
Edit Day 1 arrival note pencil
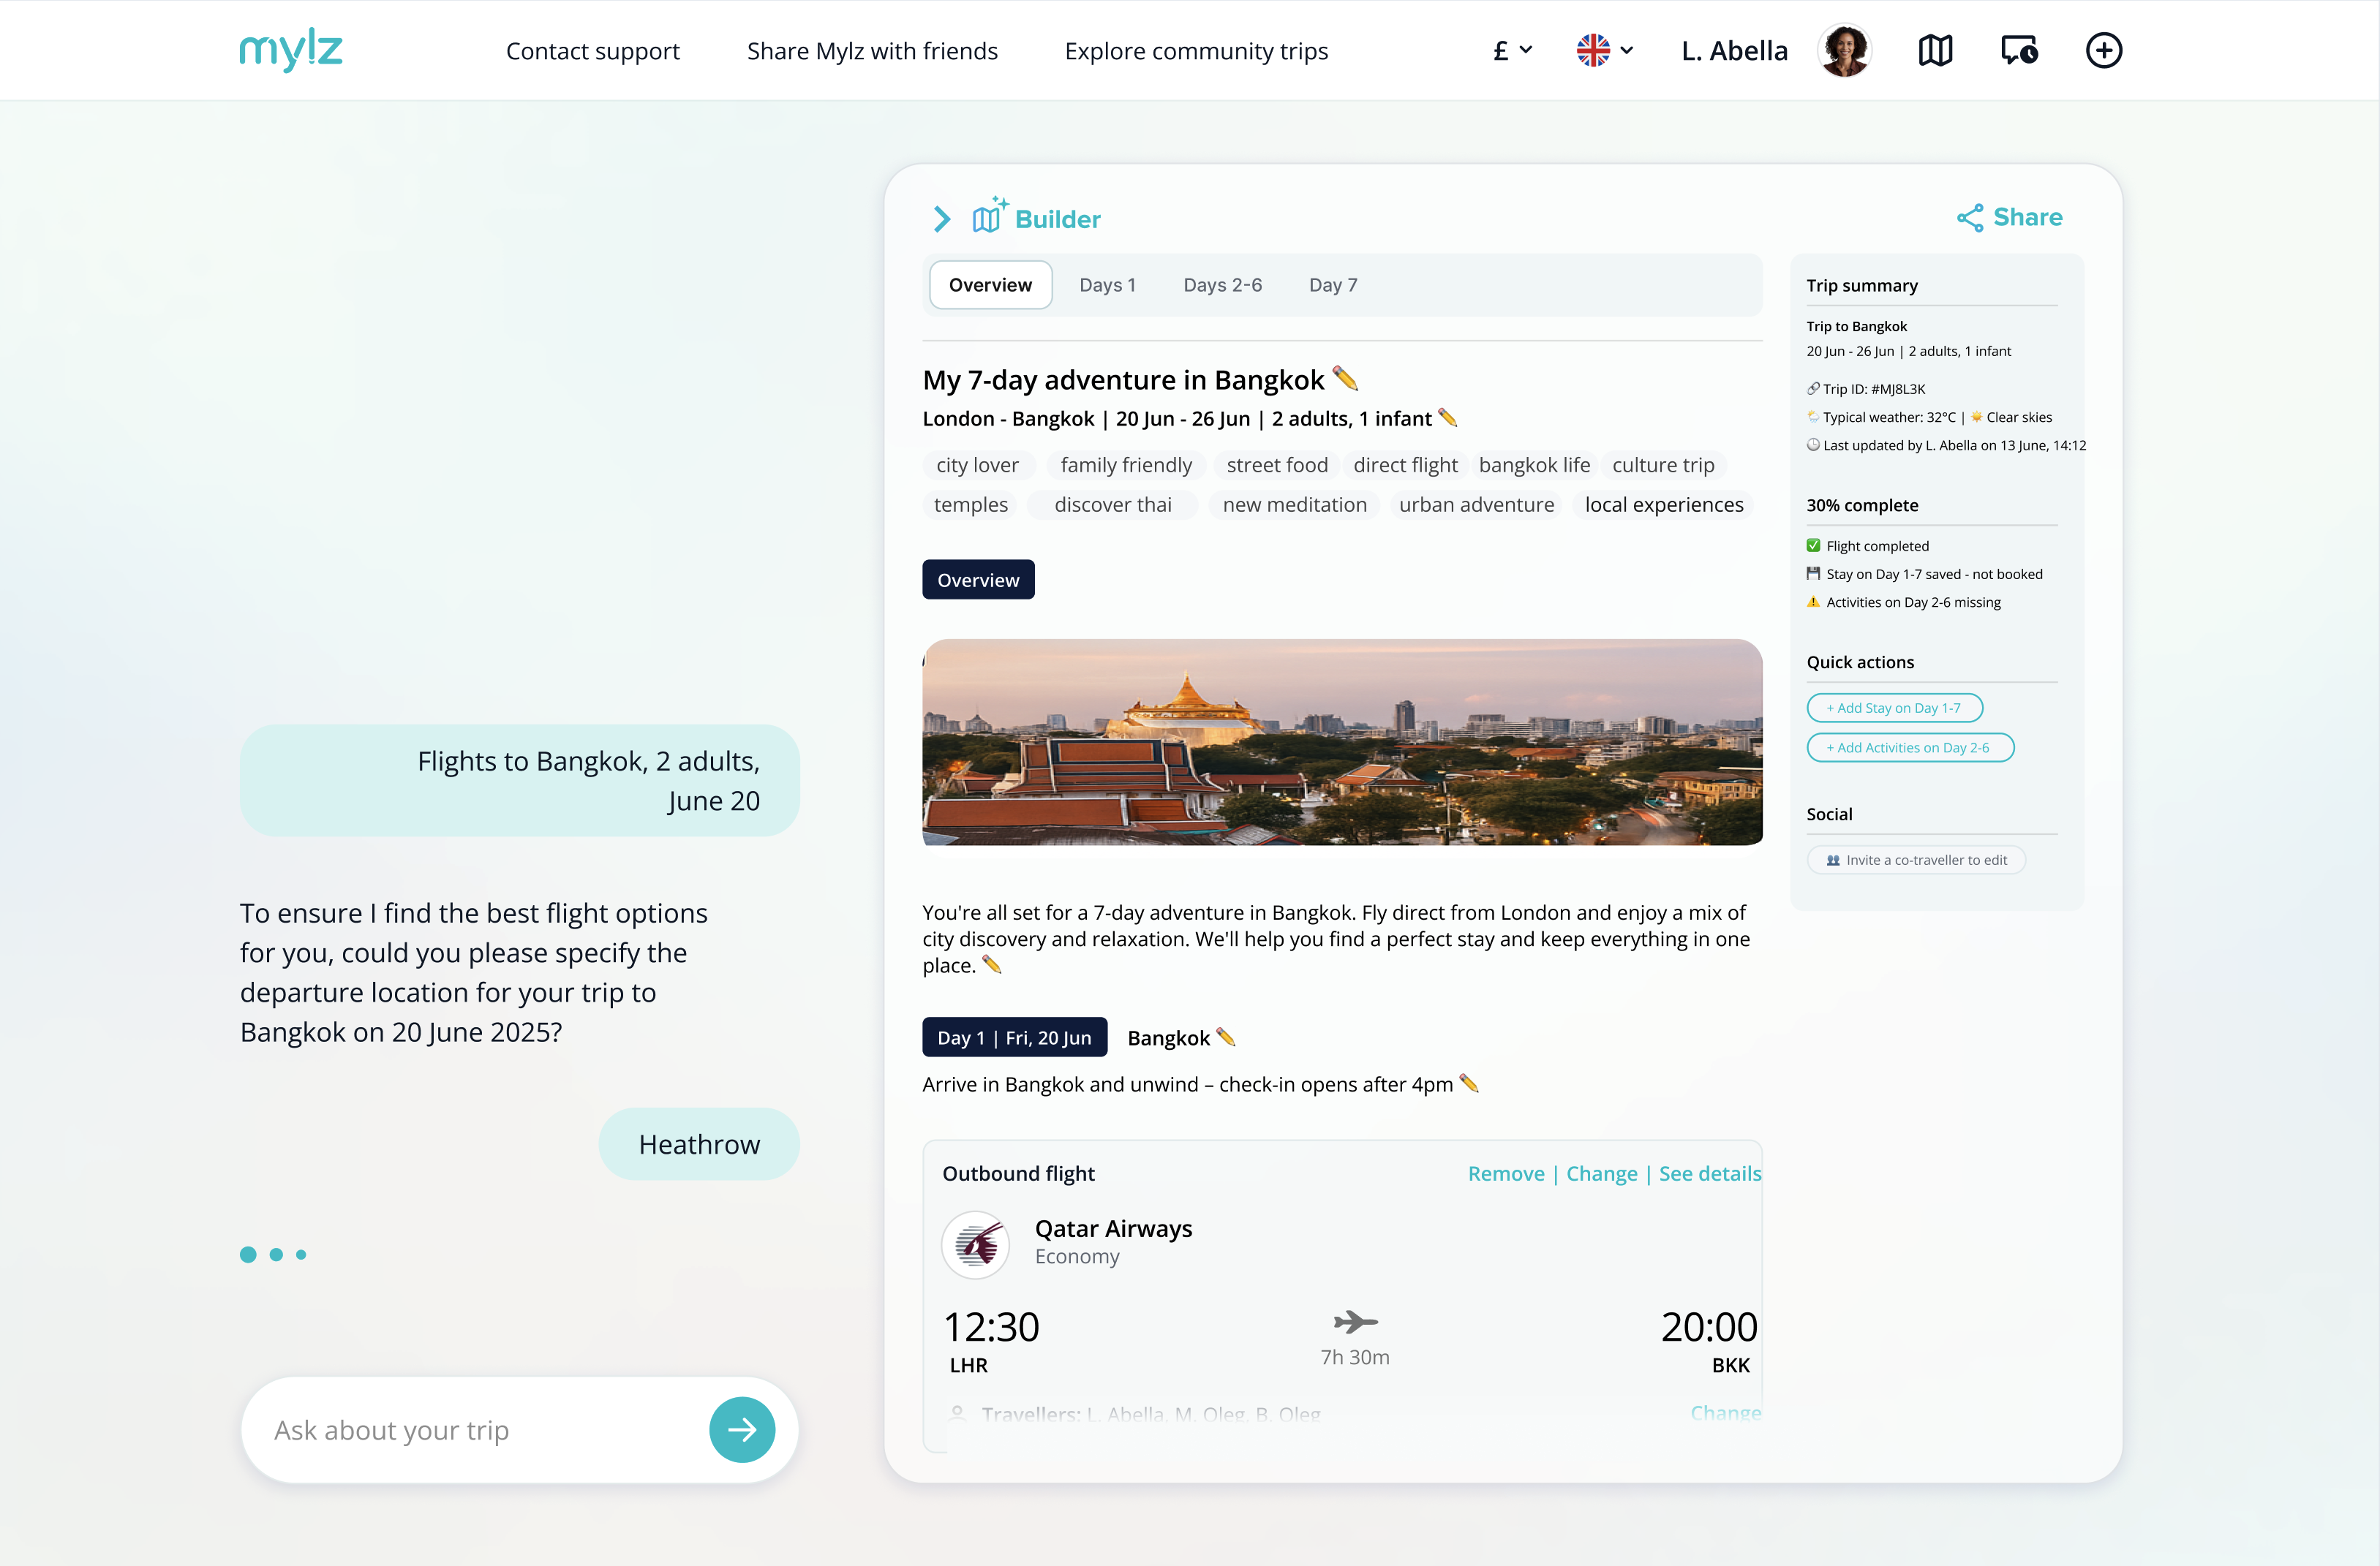[x=1469, y=1083]
